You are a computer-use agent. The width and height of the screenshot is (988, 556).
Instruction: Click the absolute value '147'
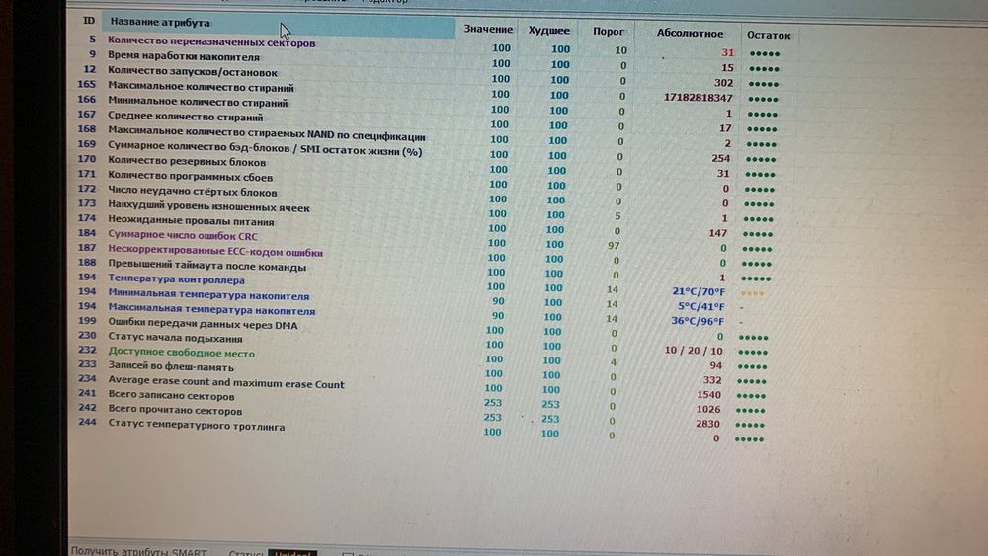pyautogui.click(x=717, y=233)
